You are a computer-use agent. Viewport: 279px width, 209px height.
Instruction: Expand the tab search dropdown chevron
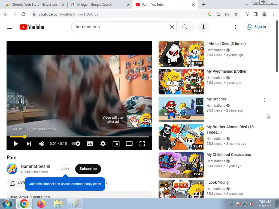[247, 5]
